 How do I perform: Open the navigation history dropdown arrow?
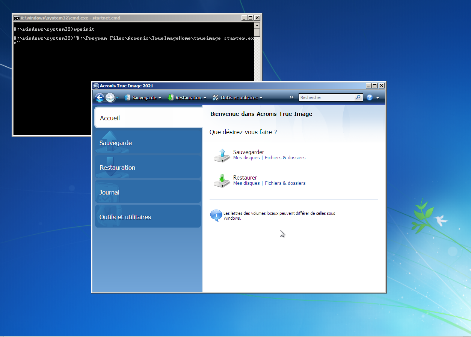pyautogui.click(x=118, y=98)
